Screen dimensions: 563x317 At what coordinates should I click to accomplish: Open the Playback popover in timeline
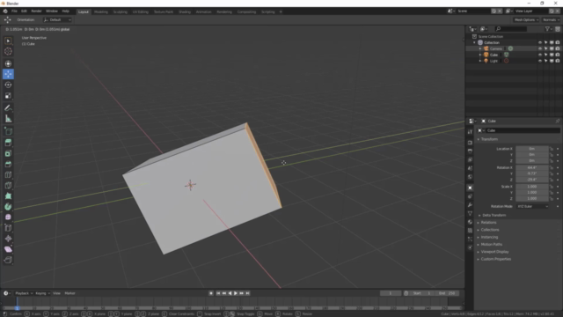click(x=24, y=293)
